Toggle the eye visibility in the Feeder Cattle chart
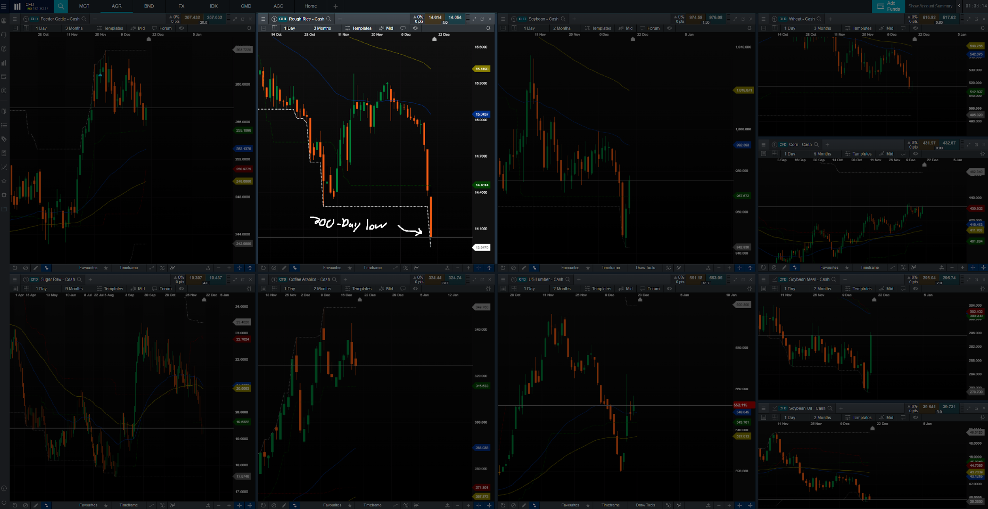The width and height of the screenshot is (988, 509). [182, 28]
